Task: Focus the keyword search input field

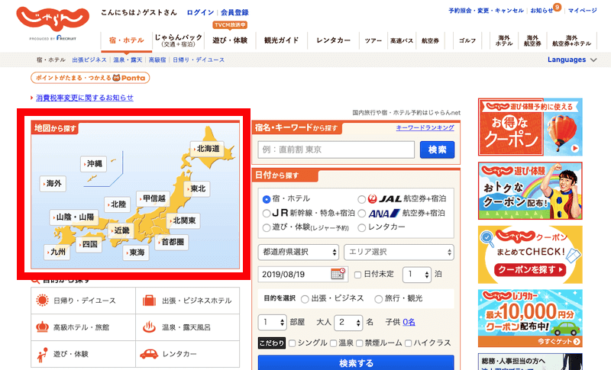Action: (336, 150)
